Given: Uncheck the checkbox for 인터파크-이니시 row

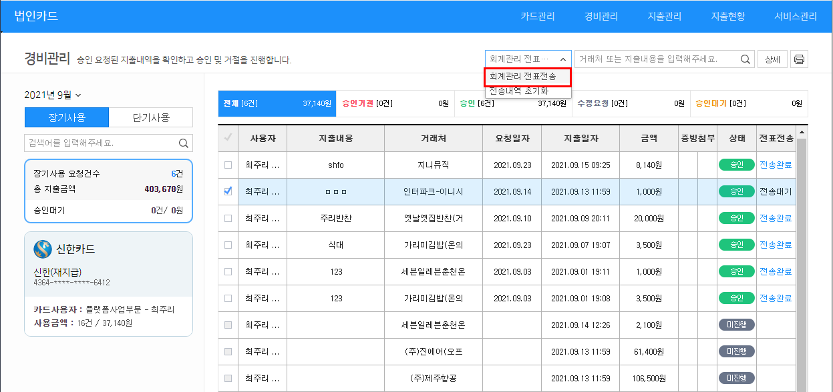Looking at the screenshot, I should click(228, 191).
